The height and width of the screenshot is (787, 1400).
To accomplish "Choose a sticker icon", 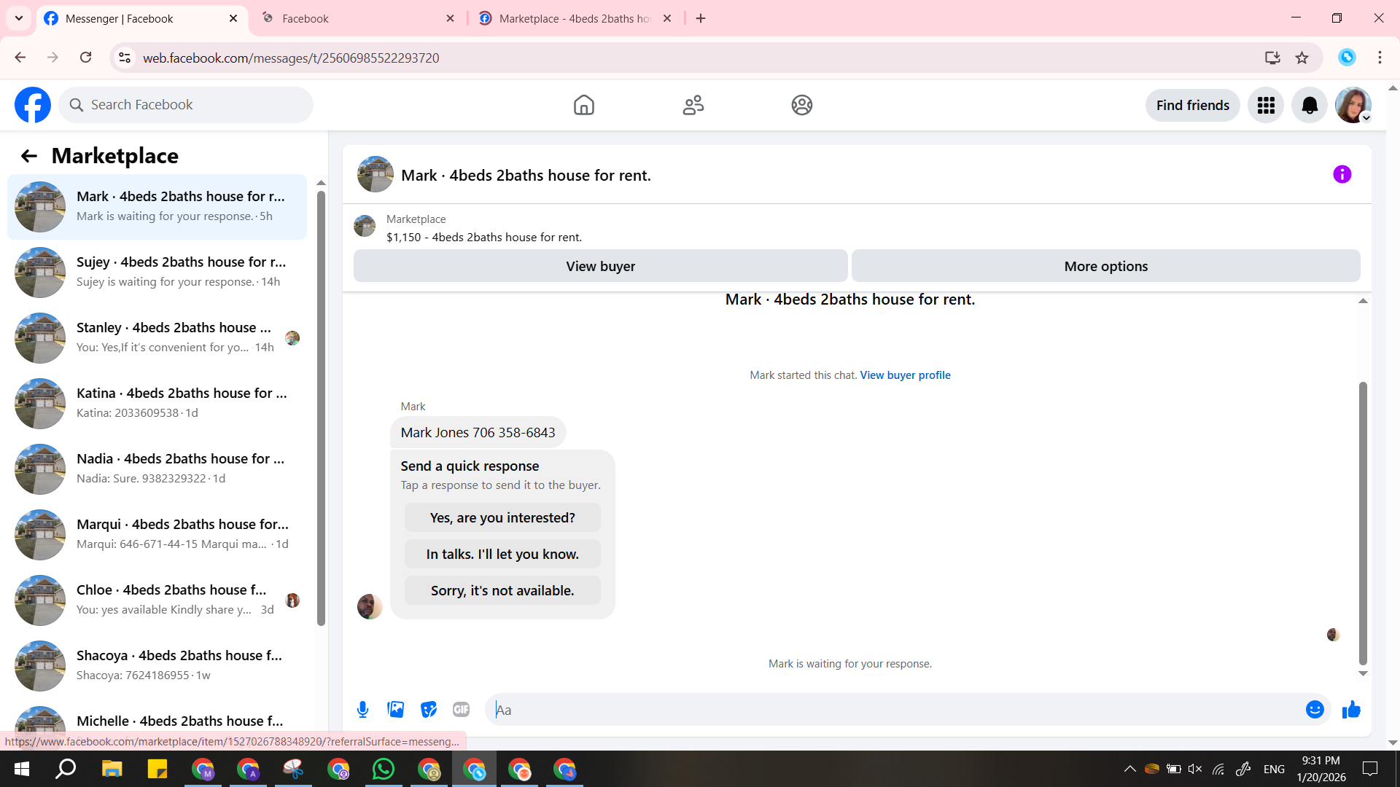I will [429, 710].
